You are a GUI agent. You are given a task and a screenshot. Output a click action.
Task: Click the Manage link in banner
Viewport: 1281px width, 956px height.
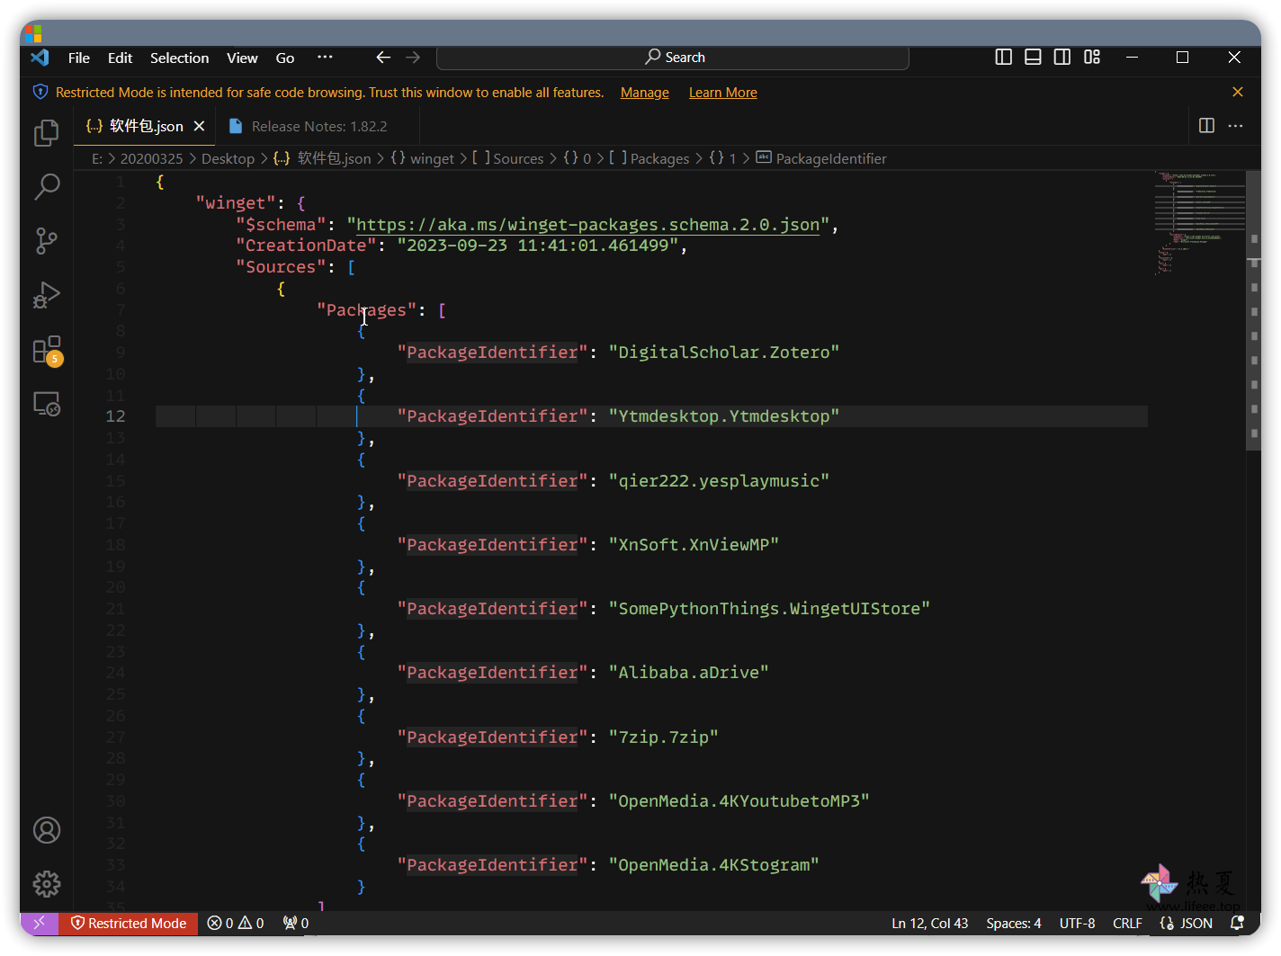point(645,93)
